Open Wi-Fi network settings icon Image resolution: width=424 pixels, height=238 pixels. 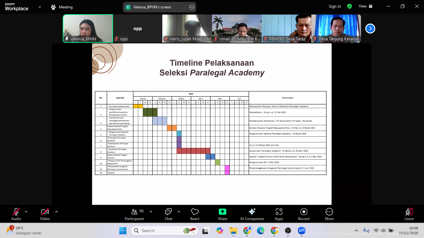376,231
